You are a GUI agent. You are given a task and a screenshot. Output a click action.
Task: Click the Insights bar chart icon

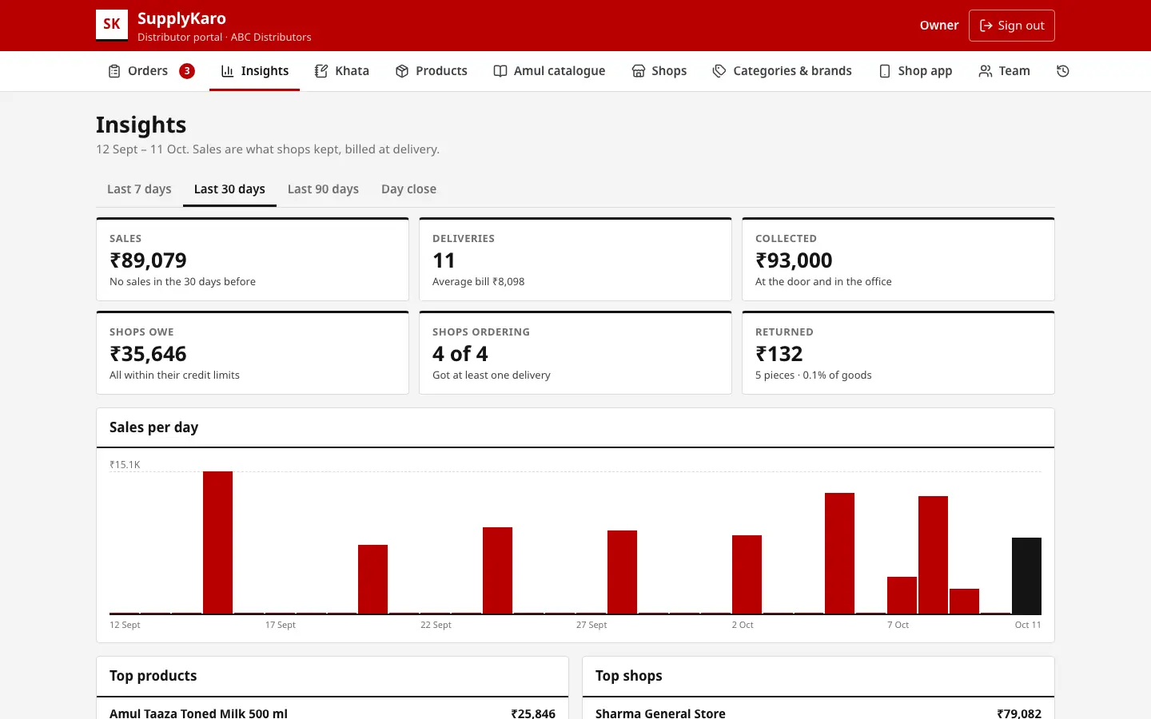(228, 71)
